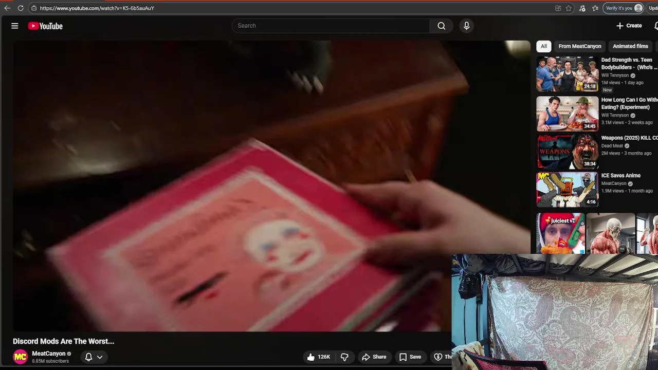Viewport: 658px width, 370px height.
Task: Click Dad Strength vs. Teen Bodybuilders title
Action: point(630,64)
